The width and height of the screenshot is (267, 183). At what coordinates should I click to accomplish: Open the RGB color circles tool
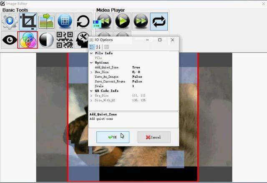28,40
